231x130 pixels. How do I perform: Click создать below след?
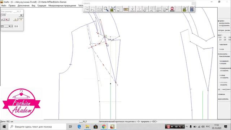click(x=224, y=78)
